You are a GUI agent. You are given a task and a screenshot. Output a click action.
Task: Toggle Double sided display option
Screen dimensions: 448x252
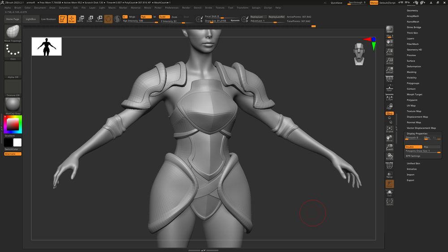click(414, 147)
